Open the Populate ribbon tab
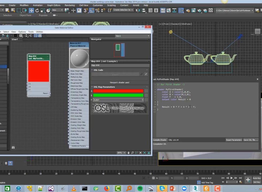This screenshot has height=192, width=262. tap(43, 15)
